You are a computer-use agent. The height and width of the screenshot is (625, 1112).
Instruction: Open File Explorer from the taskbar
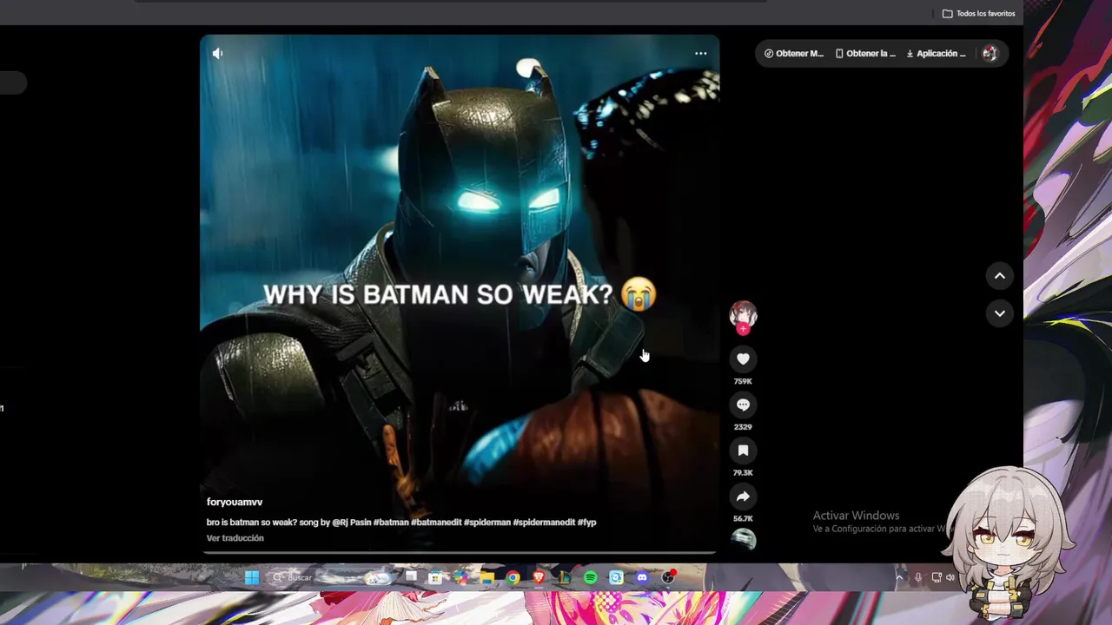coord(487,577)
